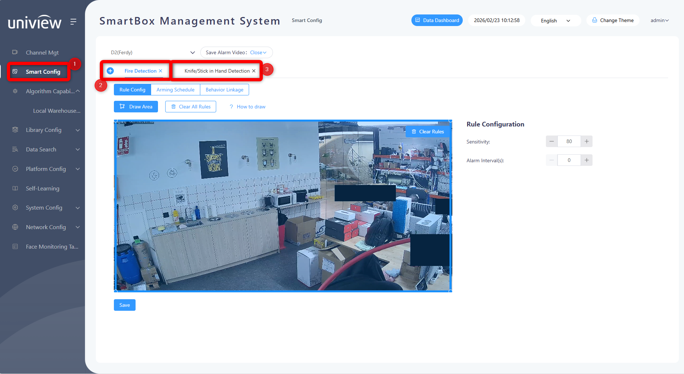684x374 pixels.
Task: Open the How to draw help link
Action: (x=248, y=107)
